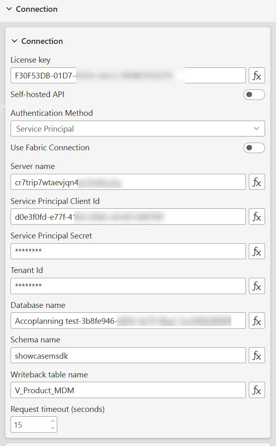Image resolution: width=276 pixels, height=446 pixels.
Task: Enable Use Fabric Connection toggle
Action: pyautogui.click(x=254, y=148)
